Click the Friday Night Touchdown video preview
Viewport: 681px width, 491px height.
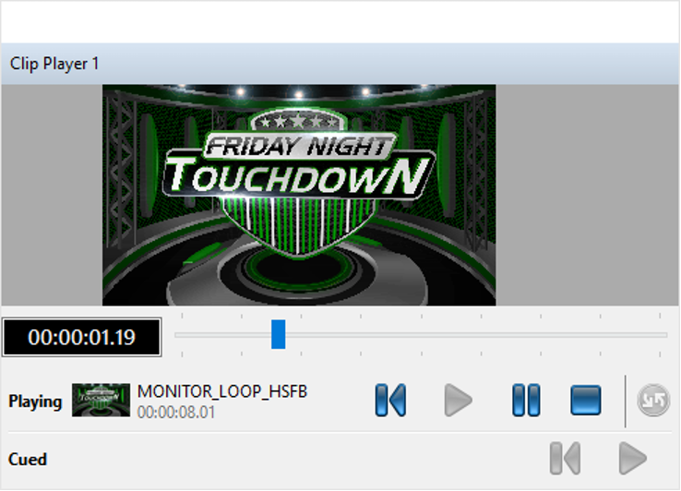[299, 195]
